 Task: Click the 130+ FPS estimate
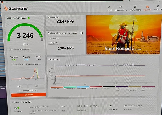click(x=66, y=48)
